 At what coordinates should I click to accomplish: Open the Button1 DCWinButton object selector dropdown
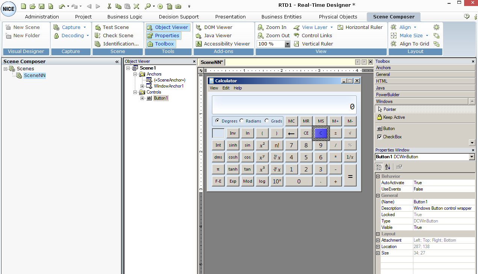[x=472, y=157]
